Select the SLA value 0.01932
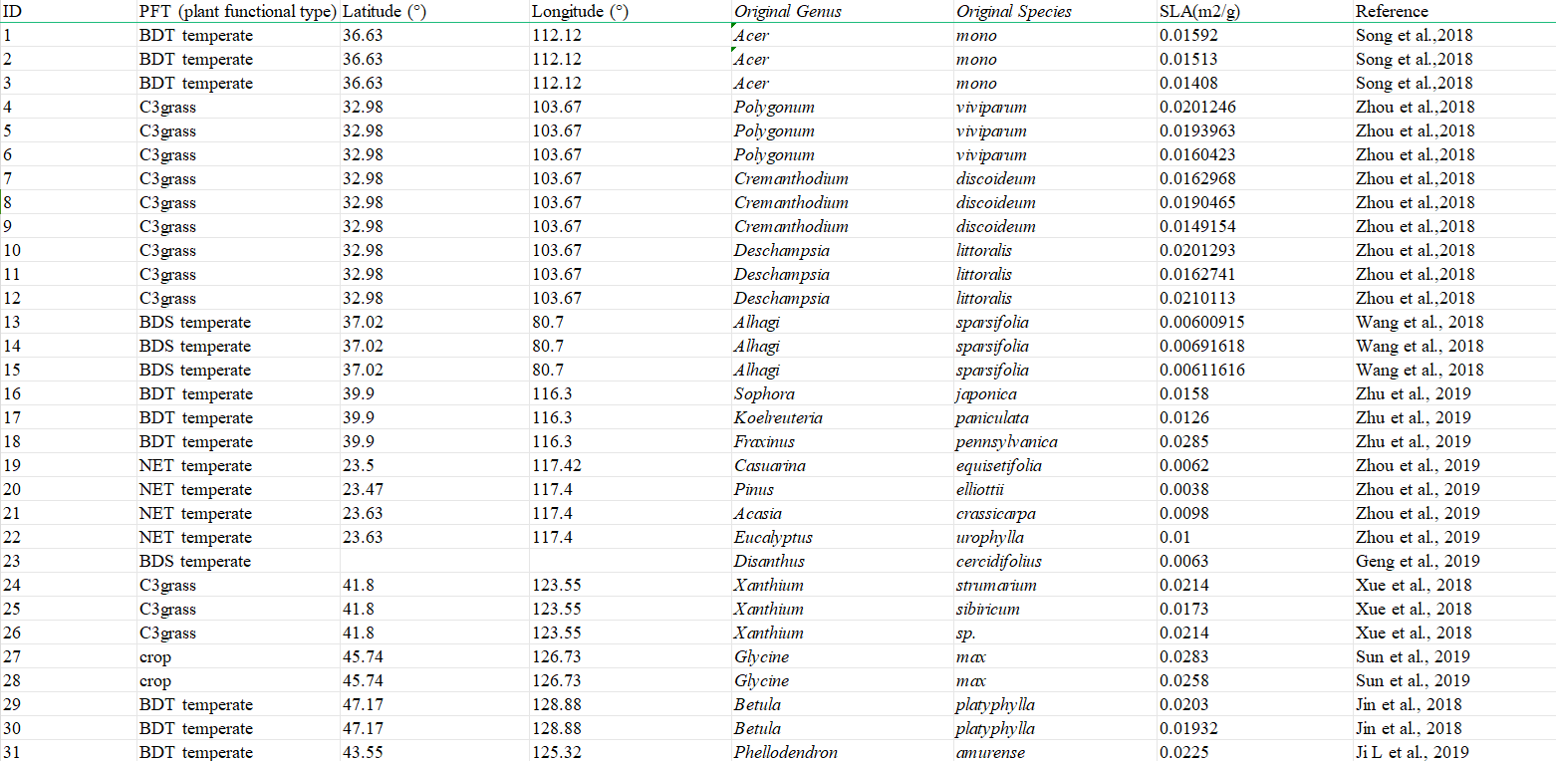 1188,729
